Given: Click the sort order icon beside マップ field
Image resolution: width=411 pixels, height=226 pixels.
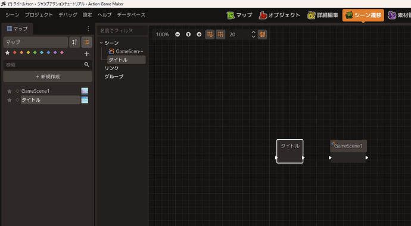Looking at the screenshot, I should (x=74, y=42).
